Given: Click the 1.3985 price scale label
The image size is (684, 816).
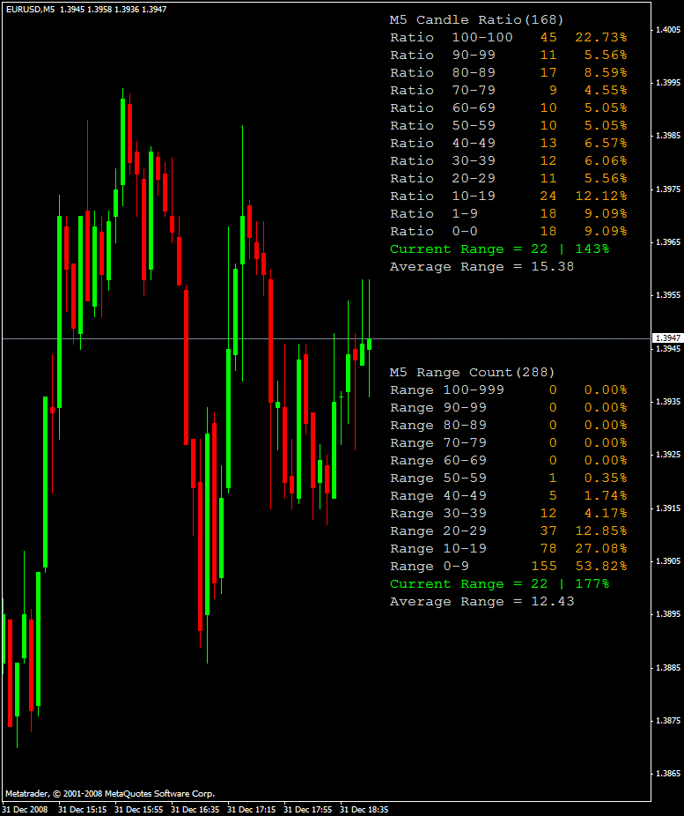Looking at the screenshot, I should 668,136.
